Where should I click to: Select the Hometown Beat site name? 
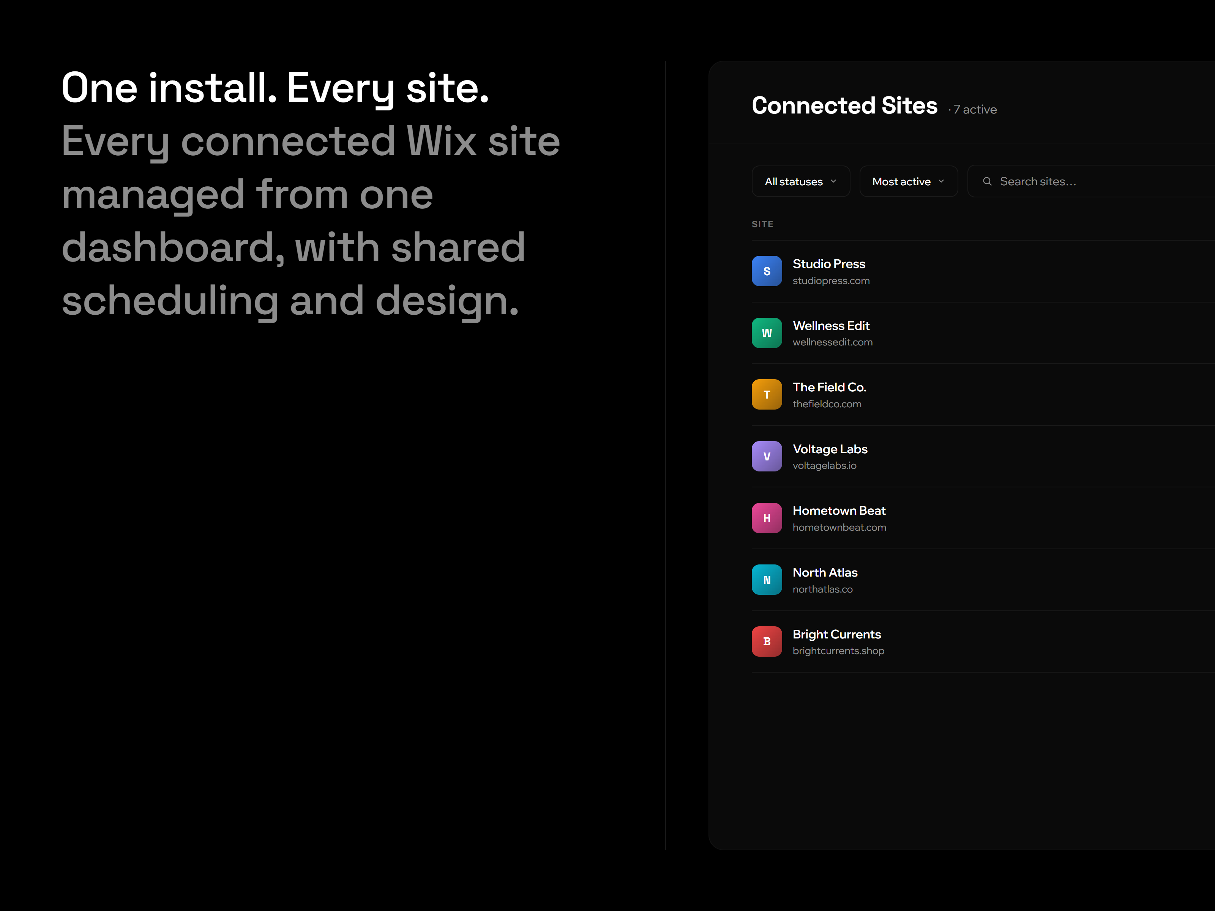point(839,511)
